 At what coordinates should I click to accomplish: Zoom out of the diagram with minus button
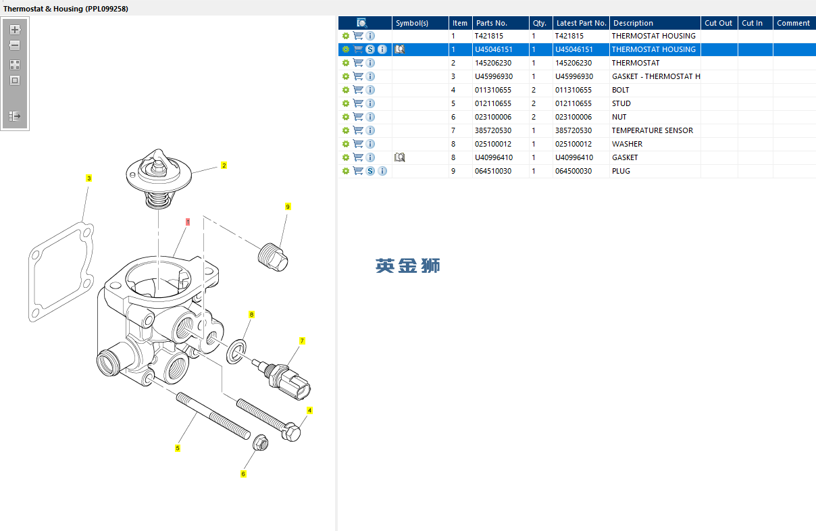point(15,45)
